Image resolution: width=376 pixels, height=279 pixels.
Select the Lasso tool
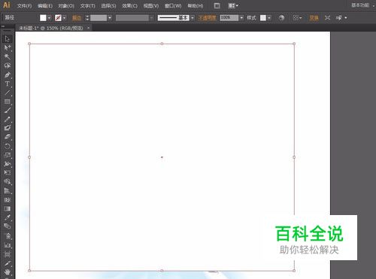pos(8,65)
